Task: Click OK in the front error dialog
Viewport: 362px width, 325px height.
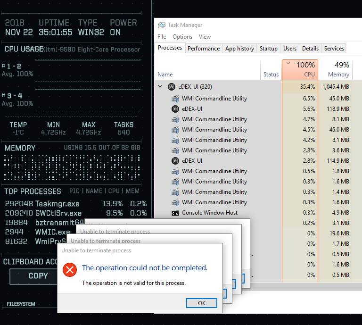Action: coord(202,303)
